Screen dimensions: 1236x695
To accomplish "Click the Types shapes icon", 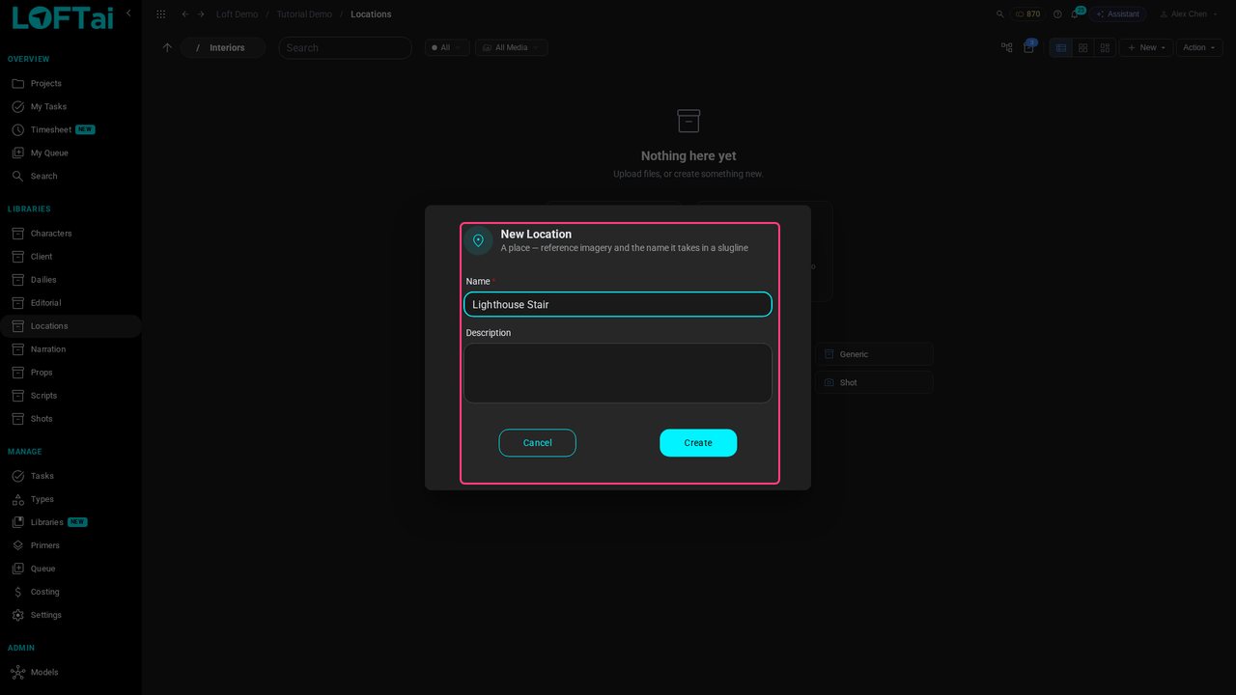I will pyautogui.click(x=17, y=499).
